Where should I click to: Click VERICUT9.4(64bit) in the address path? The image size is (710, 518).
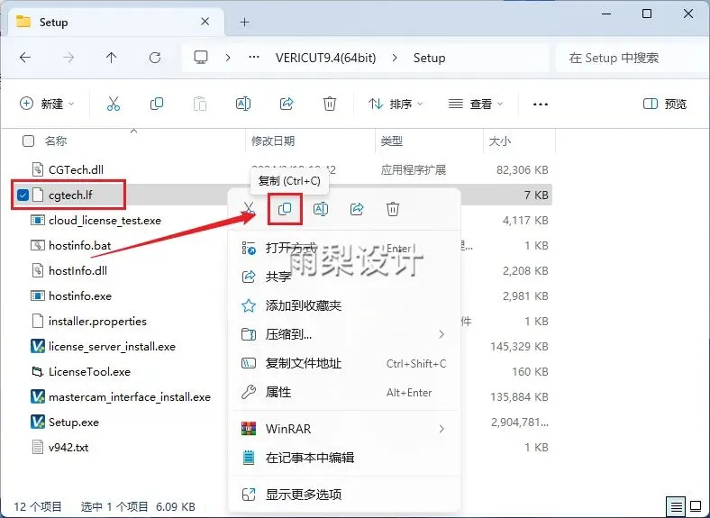point(325,58)
